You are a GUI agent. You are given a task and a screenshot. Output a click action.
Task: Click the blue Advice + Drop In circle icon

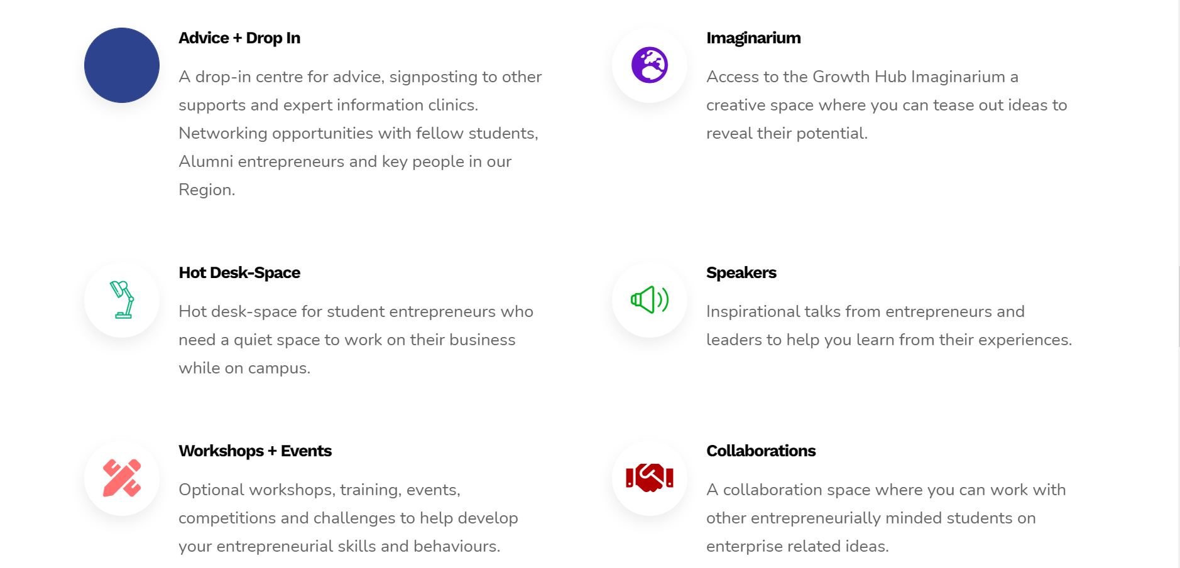coord(121,65)
